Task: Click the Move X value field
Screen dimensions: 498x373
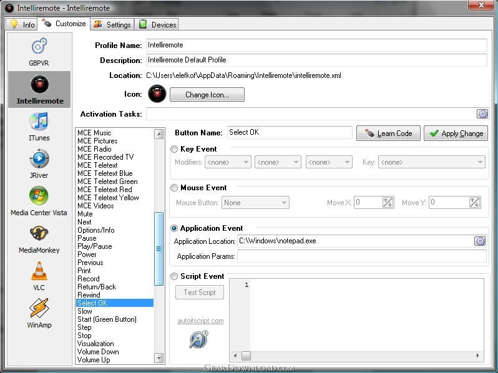Action: click(368, 203)
